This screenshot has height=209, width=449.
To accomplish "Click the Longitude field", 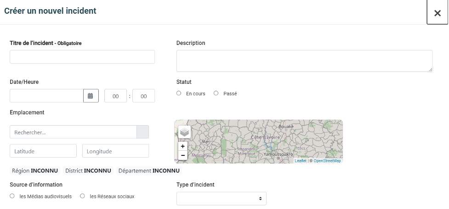I will (x=116, y=151).
